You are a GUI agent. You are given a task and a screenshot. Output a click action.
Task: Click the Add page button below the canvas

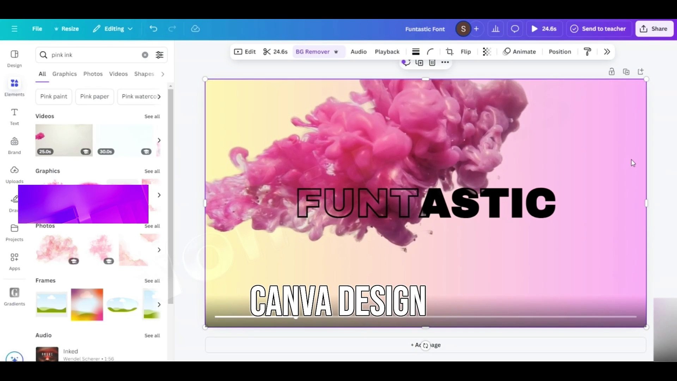(x=426, y=345)
